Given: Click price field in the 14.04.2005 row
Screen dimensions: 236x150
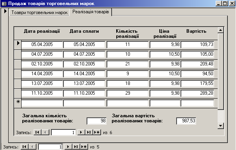Looking at the screenshot, I should (165, 74).
